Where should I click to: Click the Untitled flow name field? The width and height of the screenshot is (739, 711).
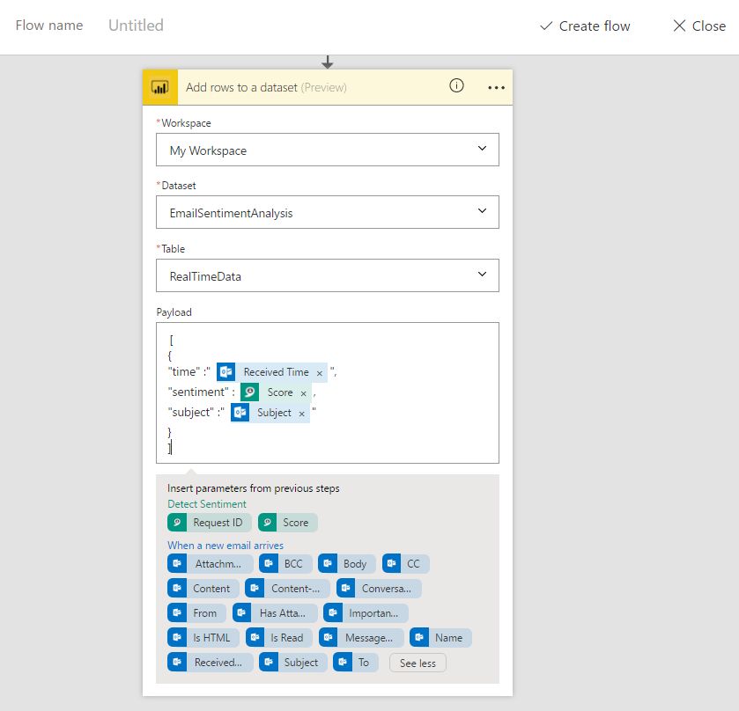pyautogui.click(x=136, y=26)
